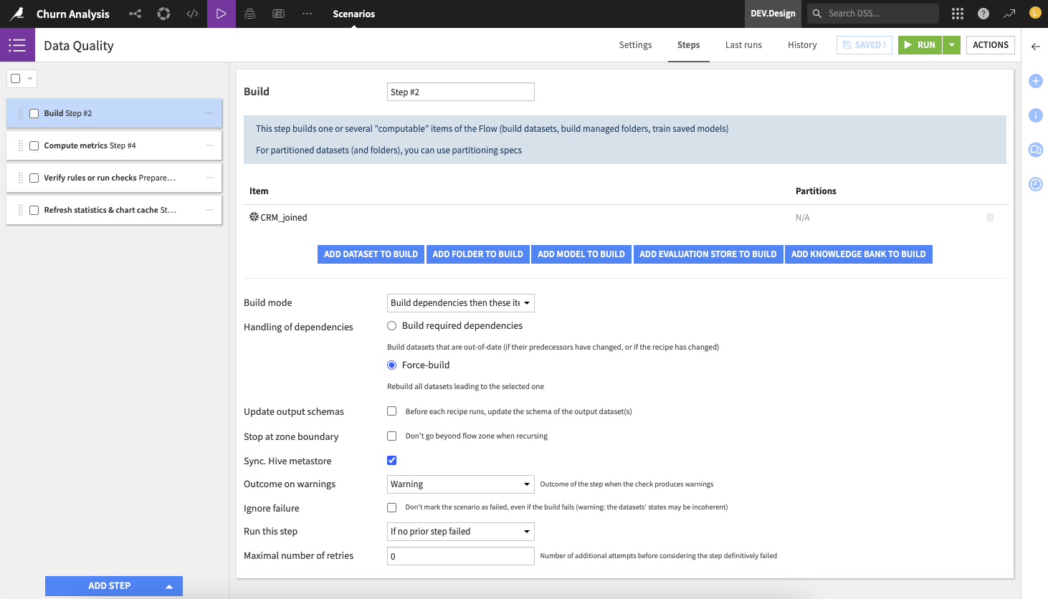Click the ADD DATASET TO BUILD button
The height and width of the screenshot is (599, 1048).
click(x=371, y=254)
